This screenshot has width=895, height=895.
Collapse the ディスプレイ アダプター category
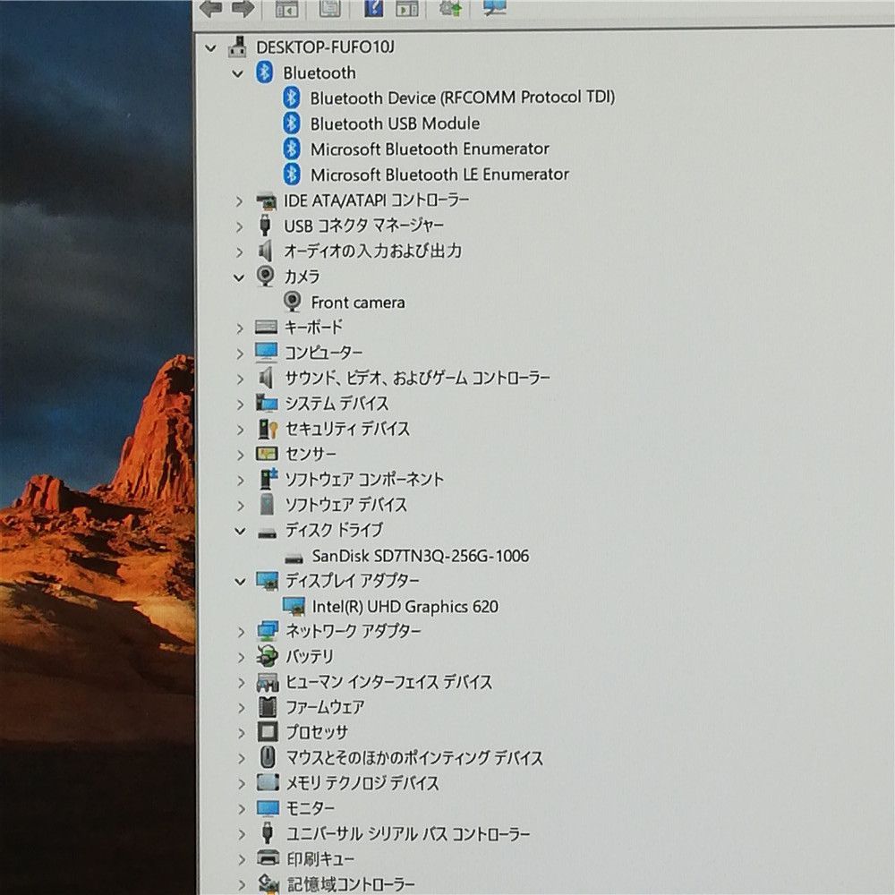pos(239,580)
